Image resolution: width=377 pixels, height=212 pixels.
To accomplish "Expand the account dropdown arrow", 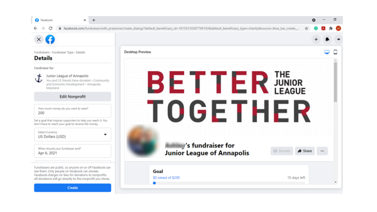I will (x=338, y=39).
